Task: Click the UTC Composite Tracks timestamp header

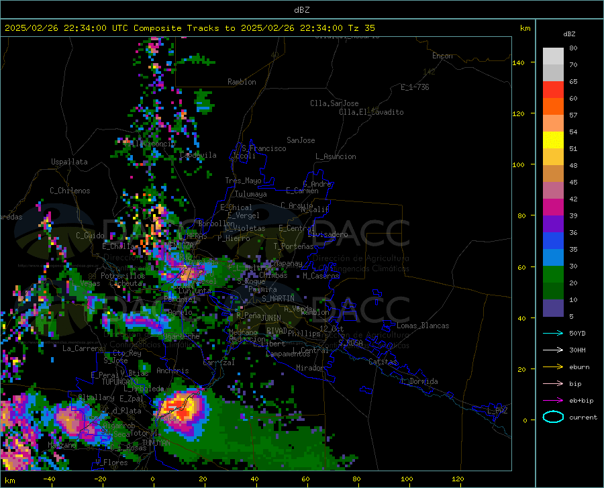Action: point(189,28)
